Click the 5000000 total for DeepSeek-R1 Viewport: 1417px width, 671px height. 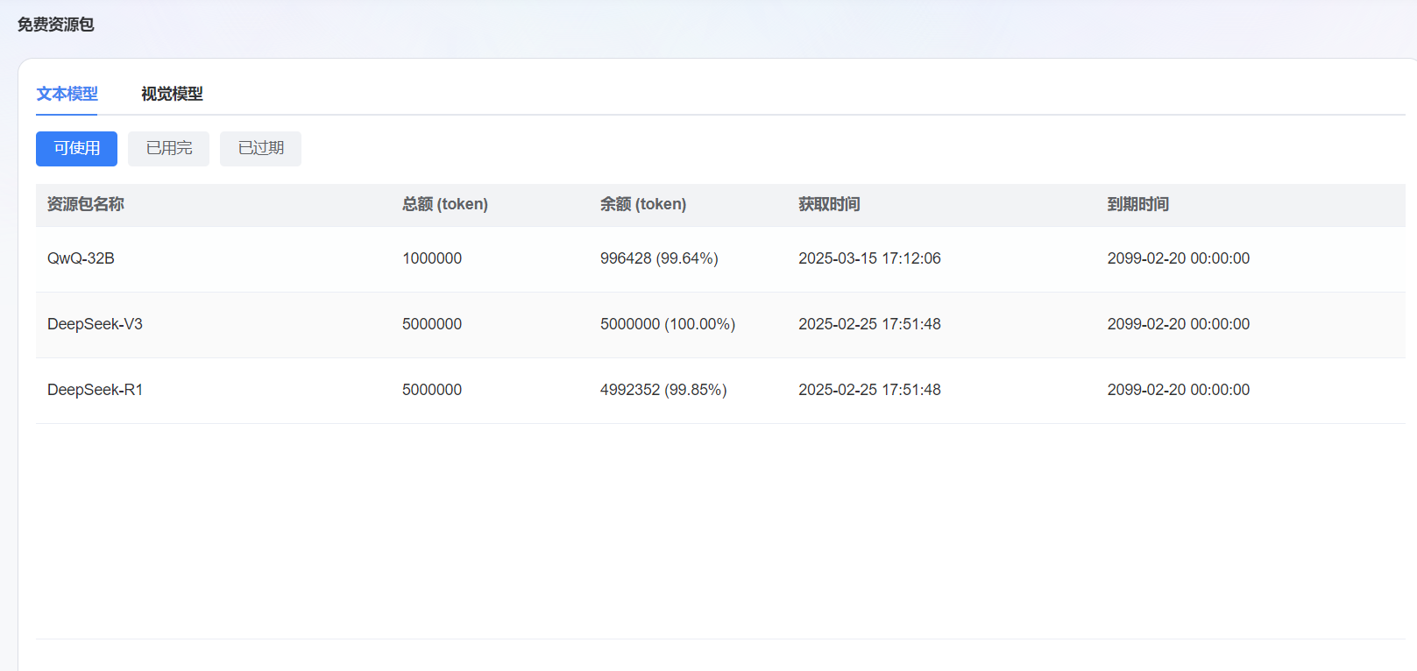point(432,390)
